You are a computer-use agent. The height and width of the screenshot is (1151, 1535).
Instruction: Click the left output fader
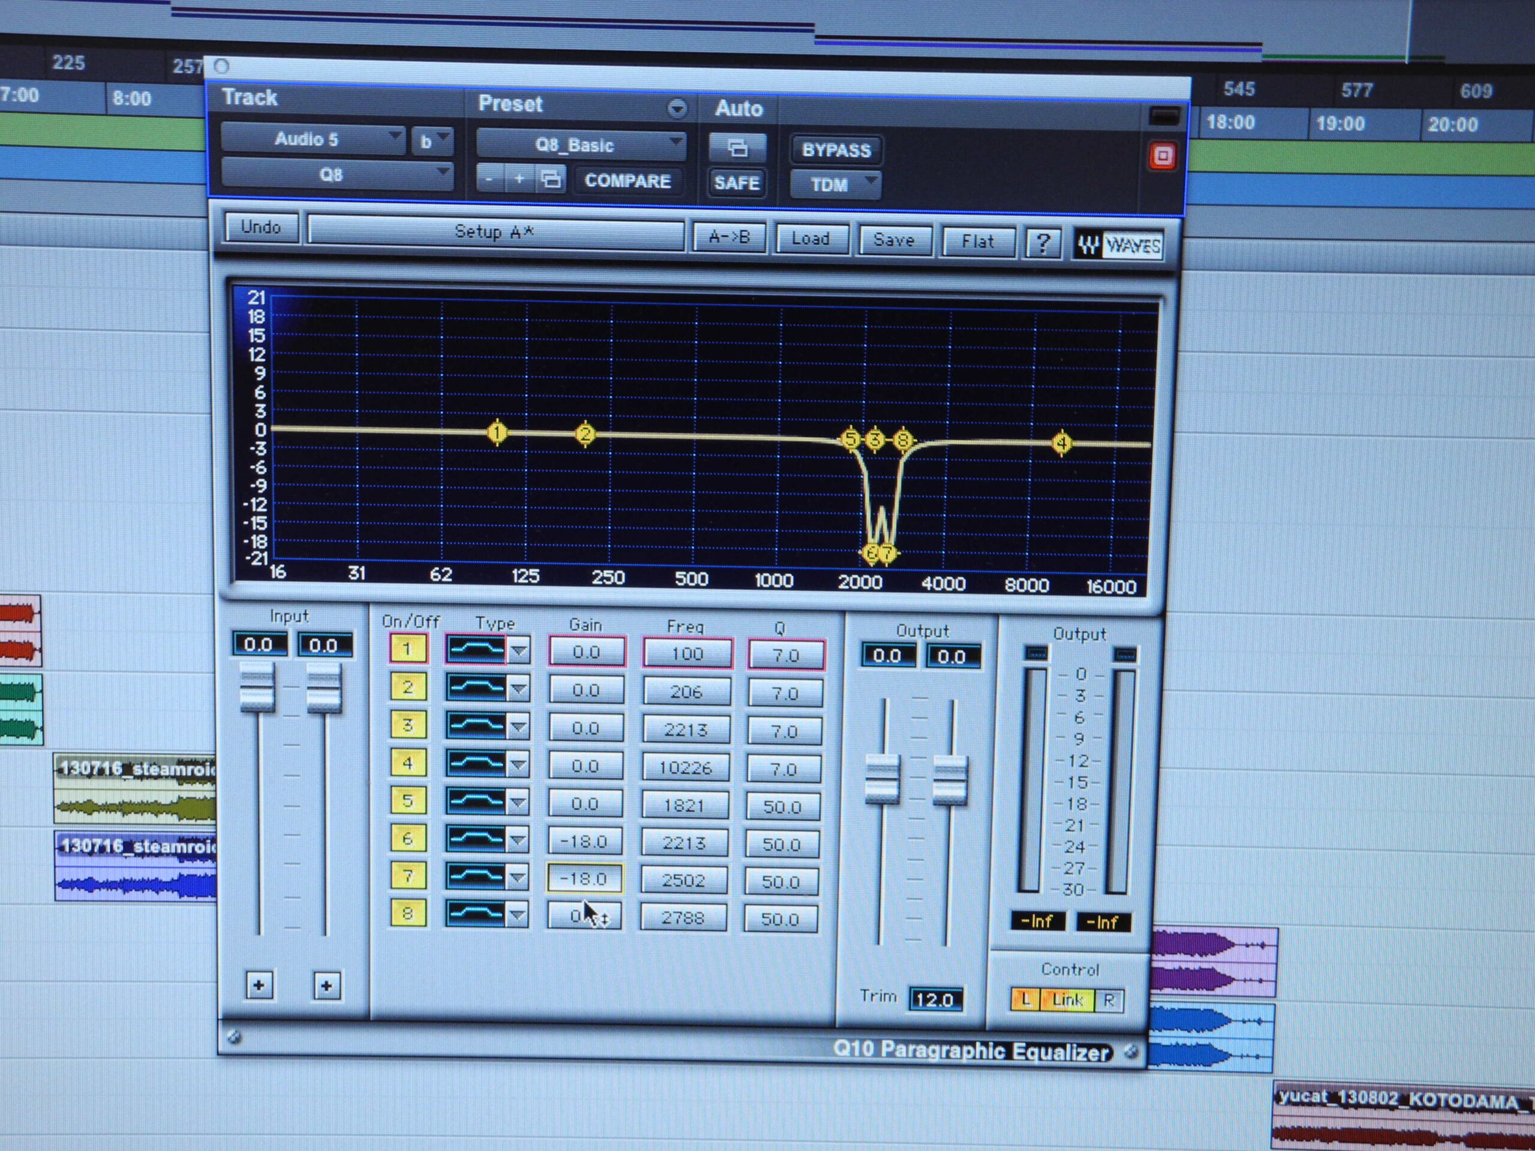[x=883, y=779]
